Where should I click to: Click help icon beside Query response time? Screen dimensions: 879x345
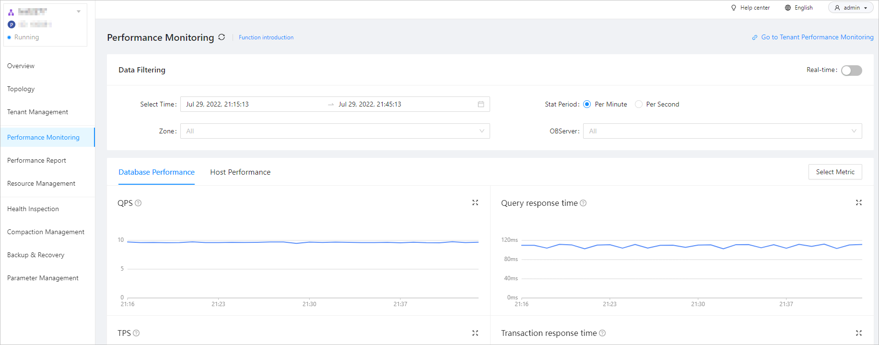[x=583, y=203]
